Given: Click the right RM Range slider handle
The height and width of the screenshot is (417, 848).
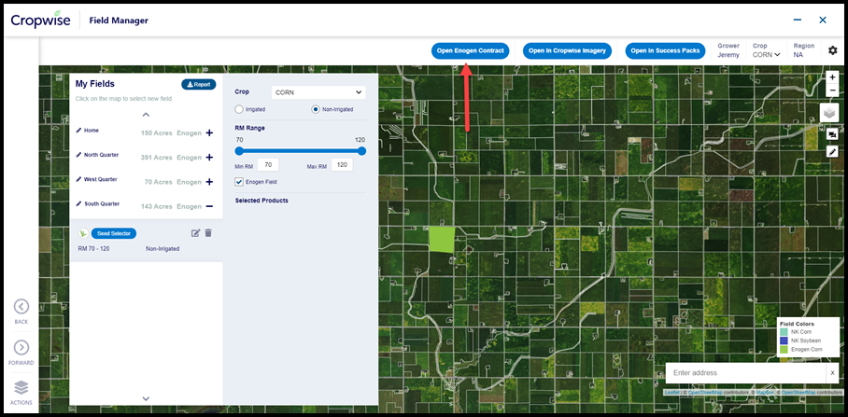Looking at the screenshot, I should 361,151.
